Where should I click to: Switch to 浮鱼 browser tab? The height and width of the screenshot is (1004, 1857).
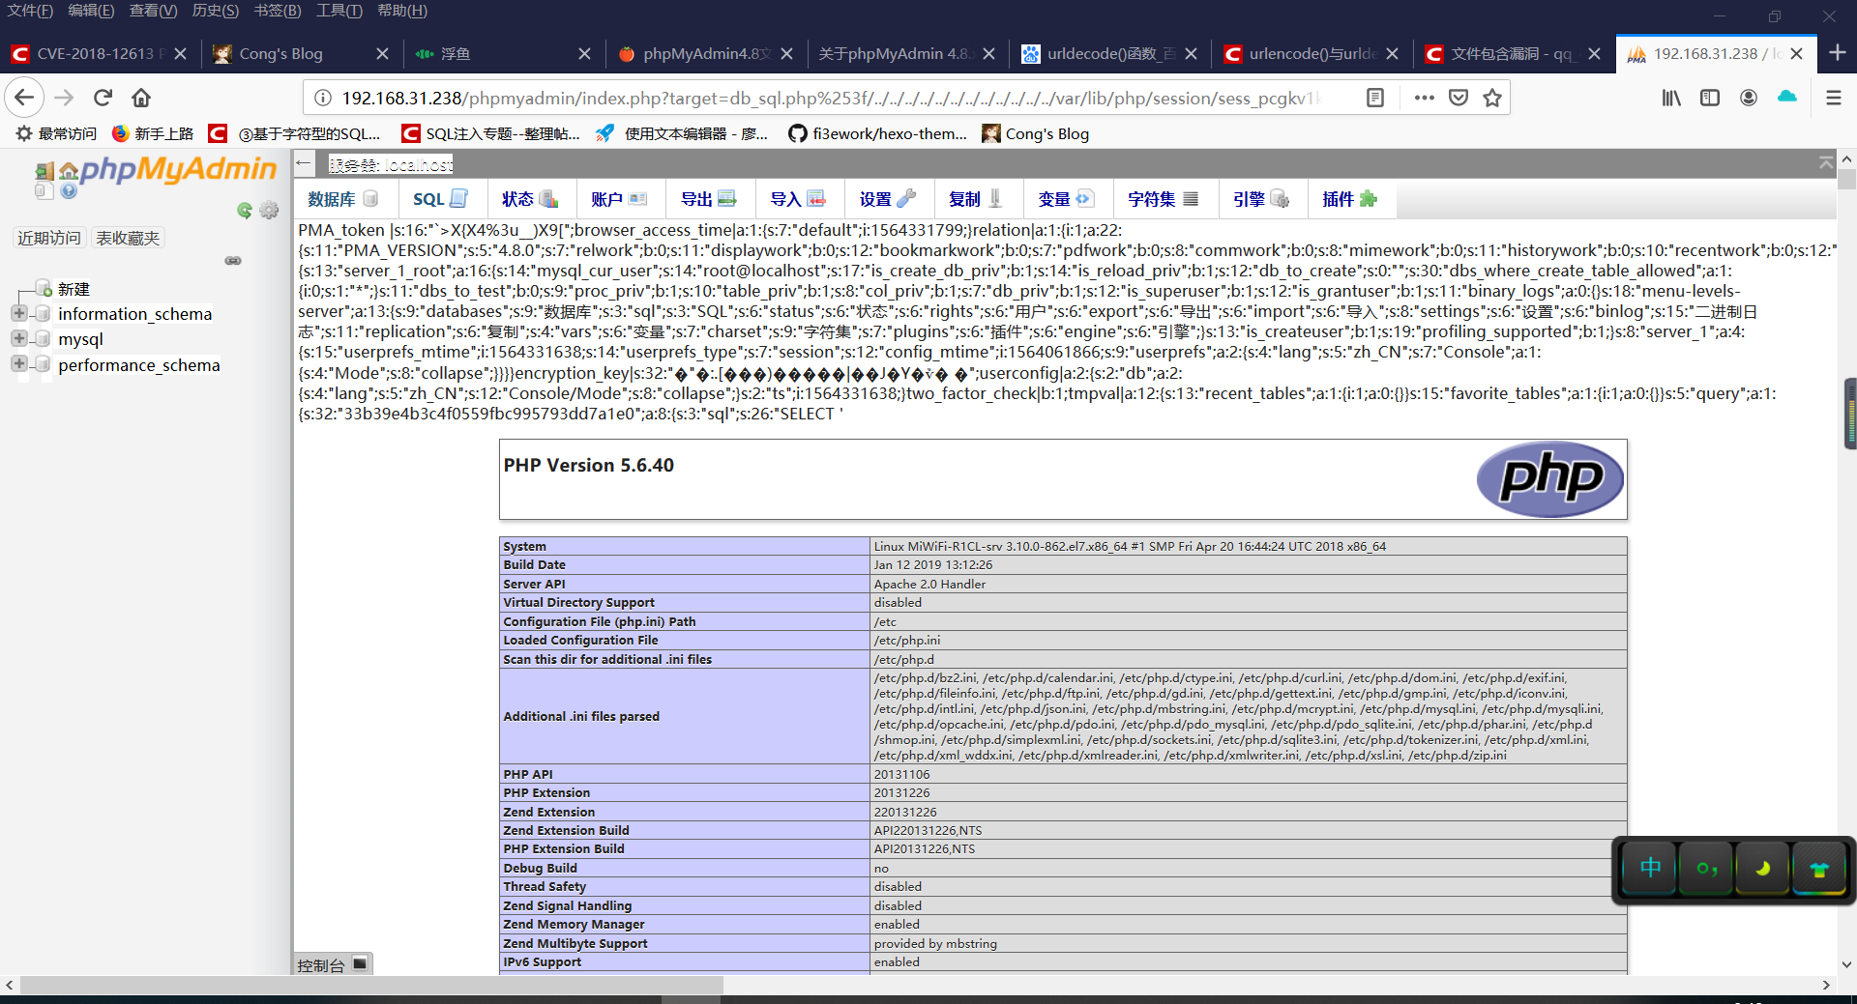pos(503,53)
